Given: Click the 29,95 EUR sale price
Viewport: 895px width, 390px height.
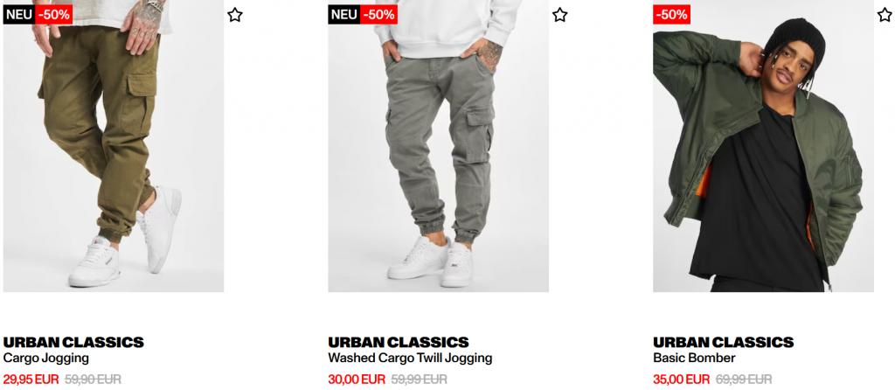Looking at the screenshot, I should (x=31, y=380).
